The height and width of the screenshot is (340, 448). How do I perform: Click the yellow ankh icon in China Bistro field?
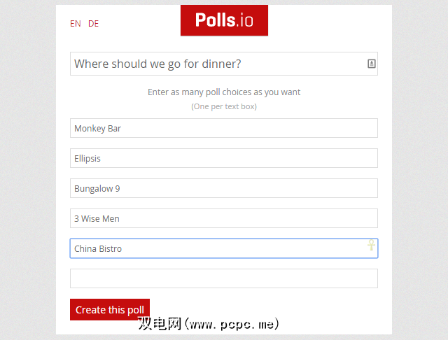(x=372, y=245)
